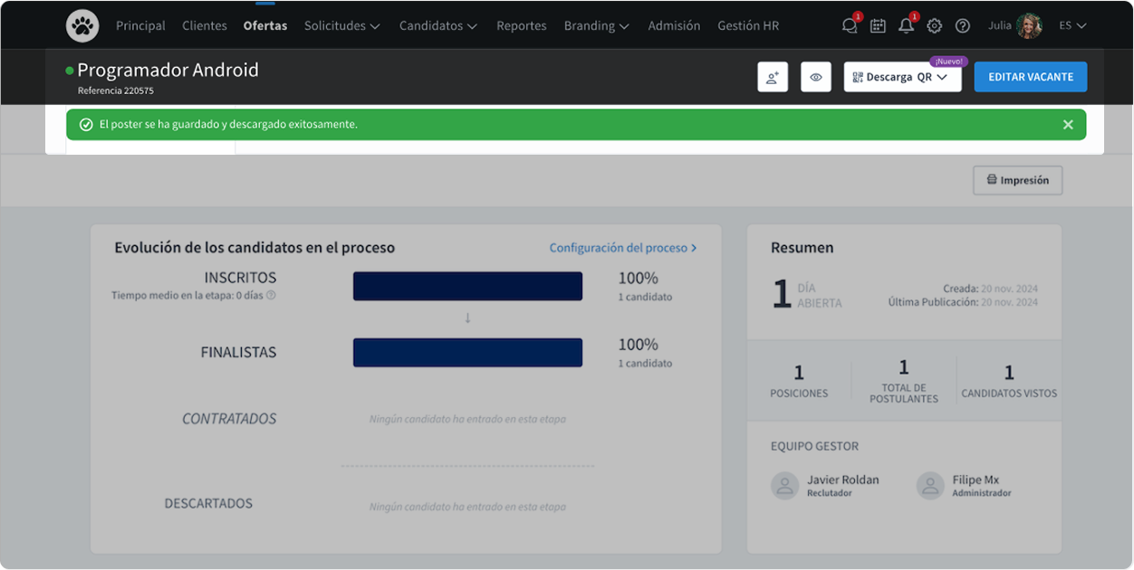The image size is (1134, 570).
Task: Open the settings gear icon
Action: pyautogui.click(x=935, y=26)
